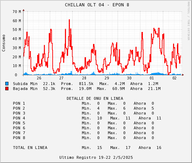
Task: Click the 01 date tick label
Action: coord(152,78)
